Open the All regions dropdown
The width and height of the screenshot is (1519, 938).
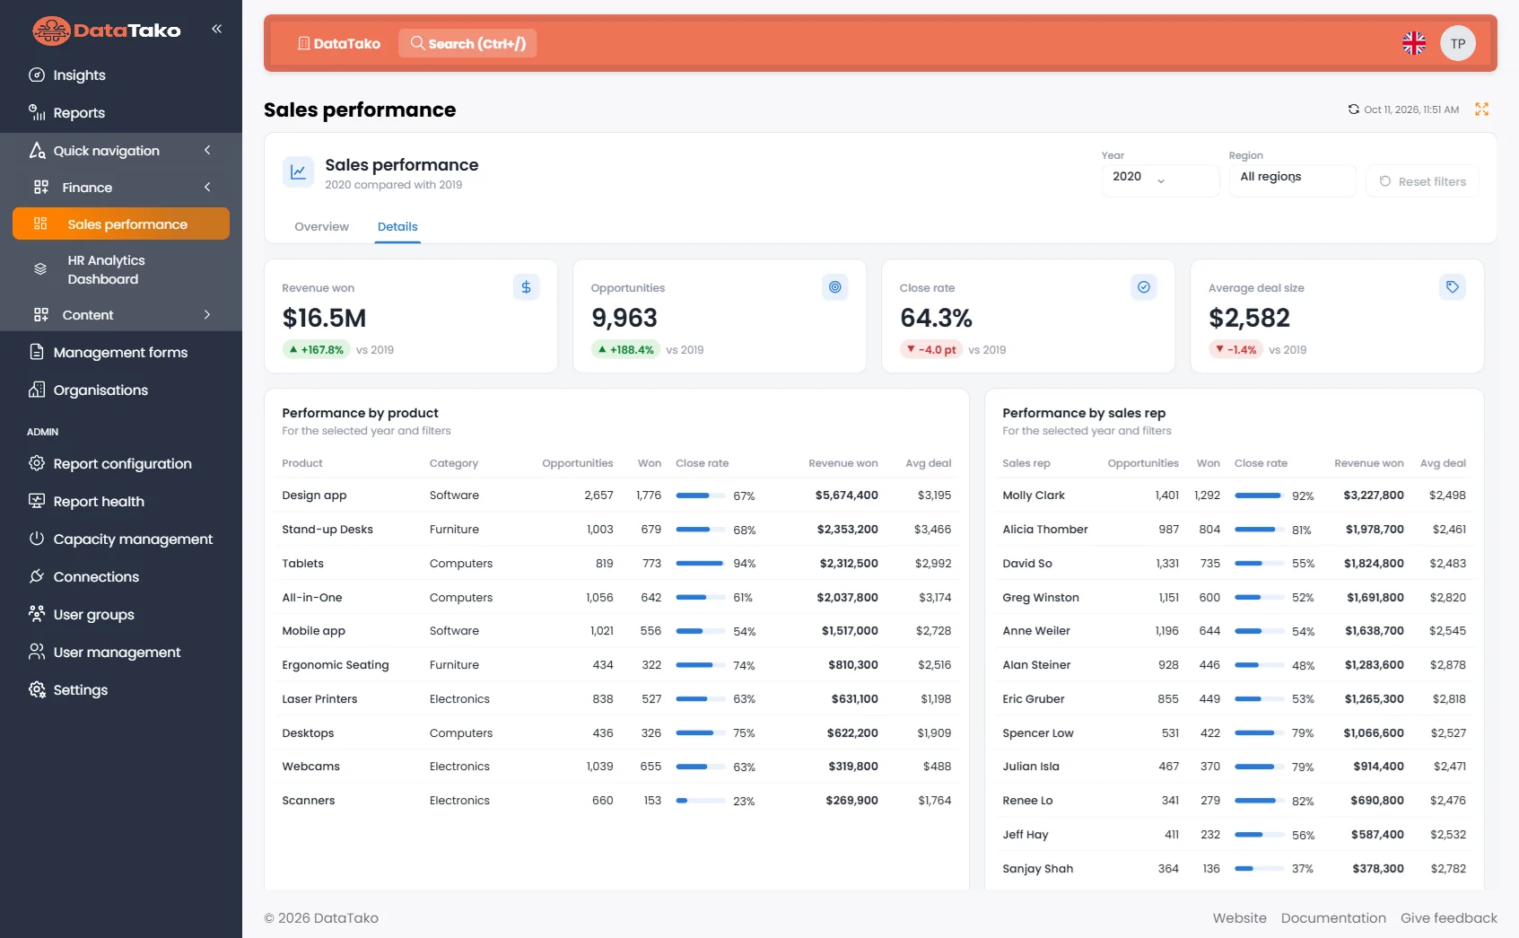[x=1292, y=180]
